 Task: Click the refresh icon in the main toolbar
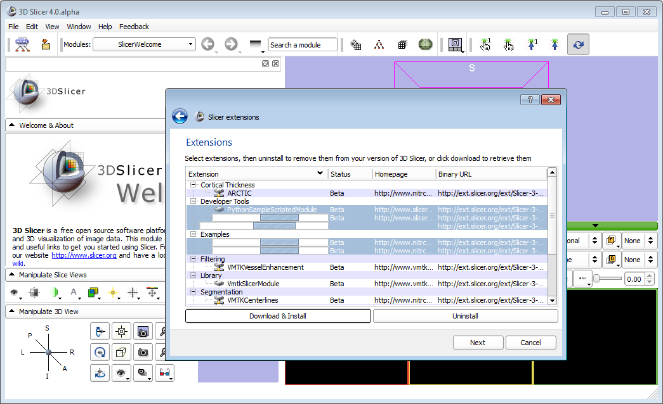click(x=578, y=44)
